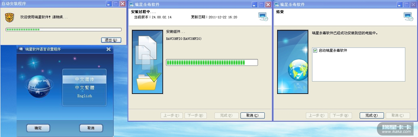Click the disabled 上一步(P) button in the installing window
Image resolution: width=418 pixels, height=137 pixels.
(x=171, y=115)
